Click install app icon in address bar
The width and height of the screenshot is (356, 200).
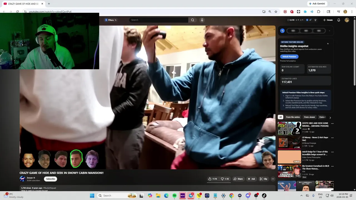(x=264, y=12)
